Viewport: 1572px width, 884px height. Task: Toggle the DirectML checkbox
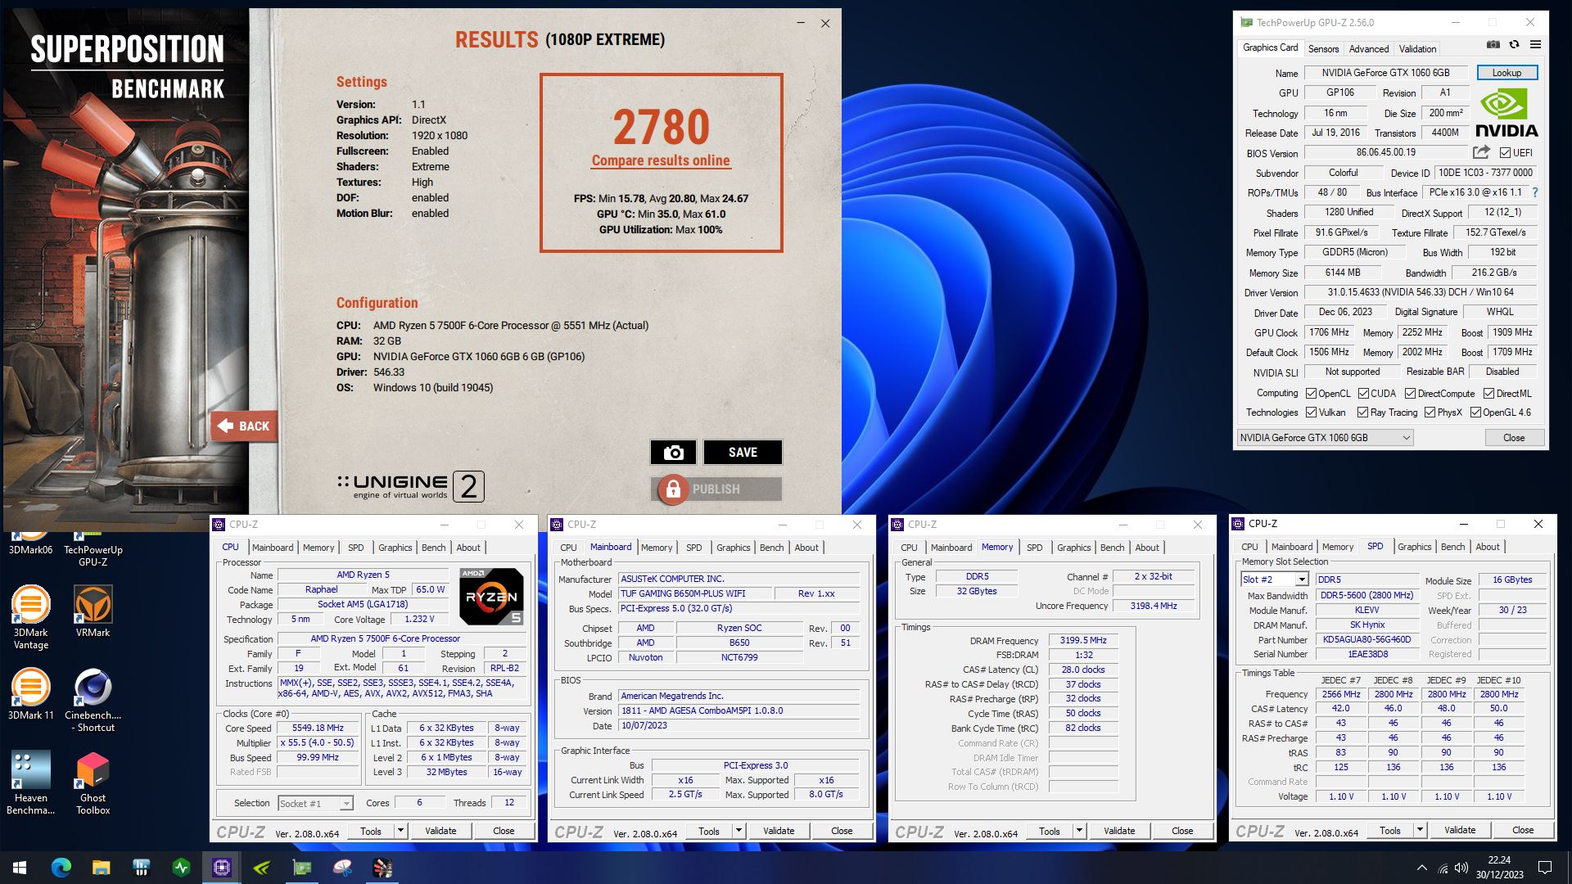click(x=1488, y=394)
